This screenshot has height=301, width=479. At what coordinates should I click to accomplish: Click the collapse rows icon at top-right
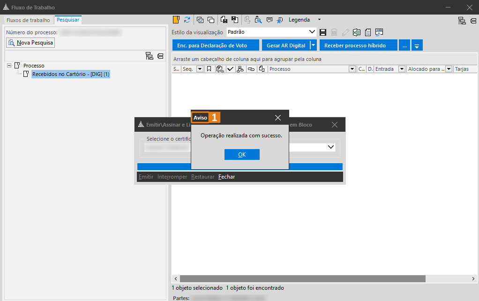[473, 21]
